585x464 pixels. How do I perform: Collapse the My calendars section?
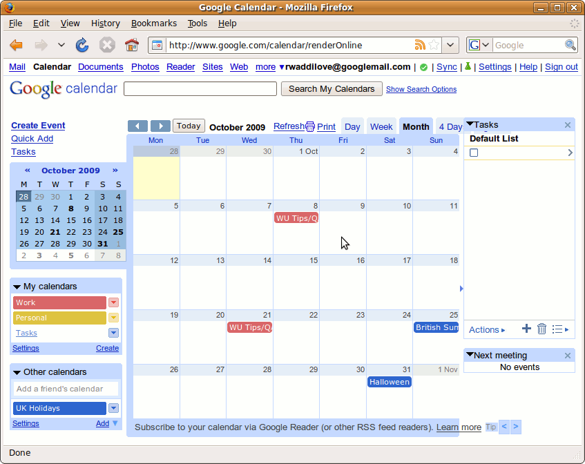coord(17,287)
